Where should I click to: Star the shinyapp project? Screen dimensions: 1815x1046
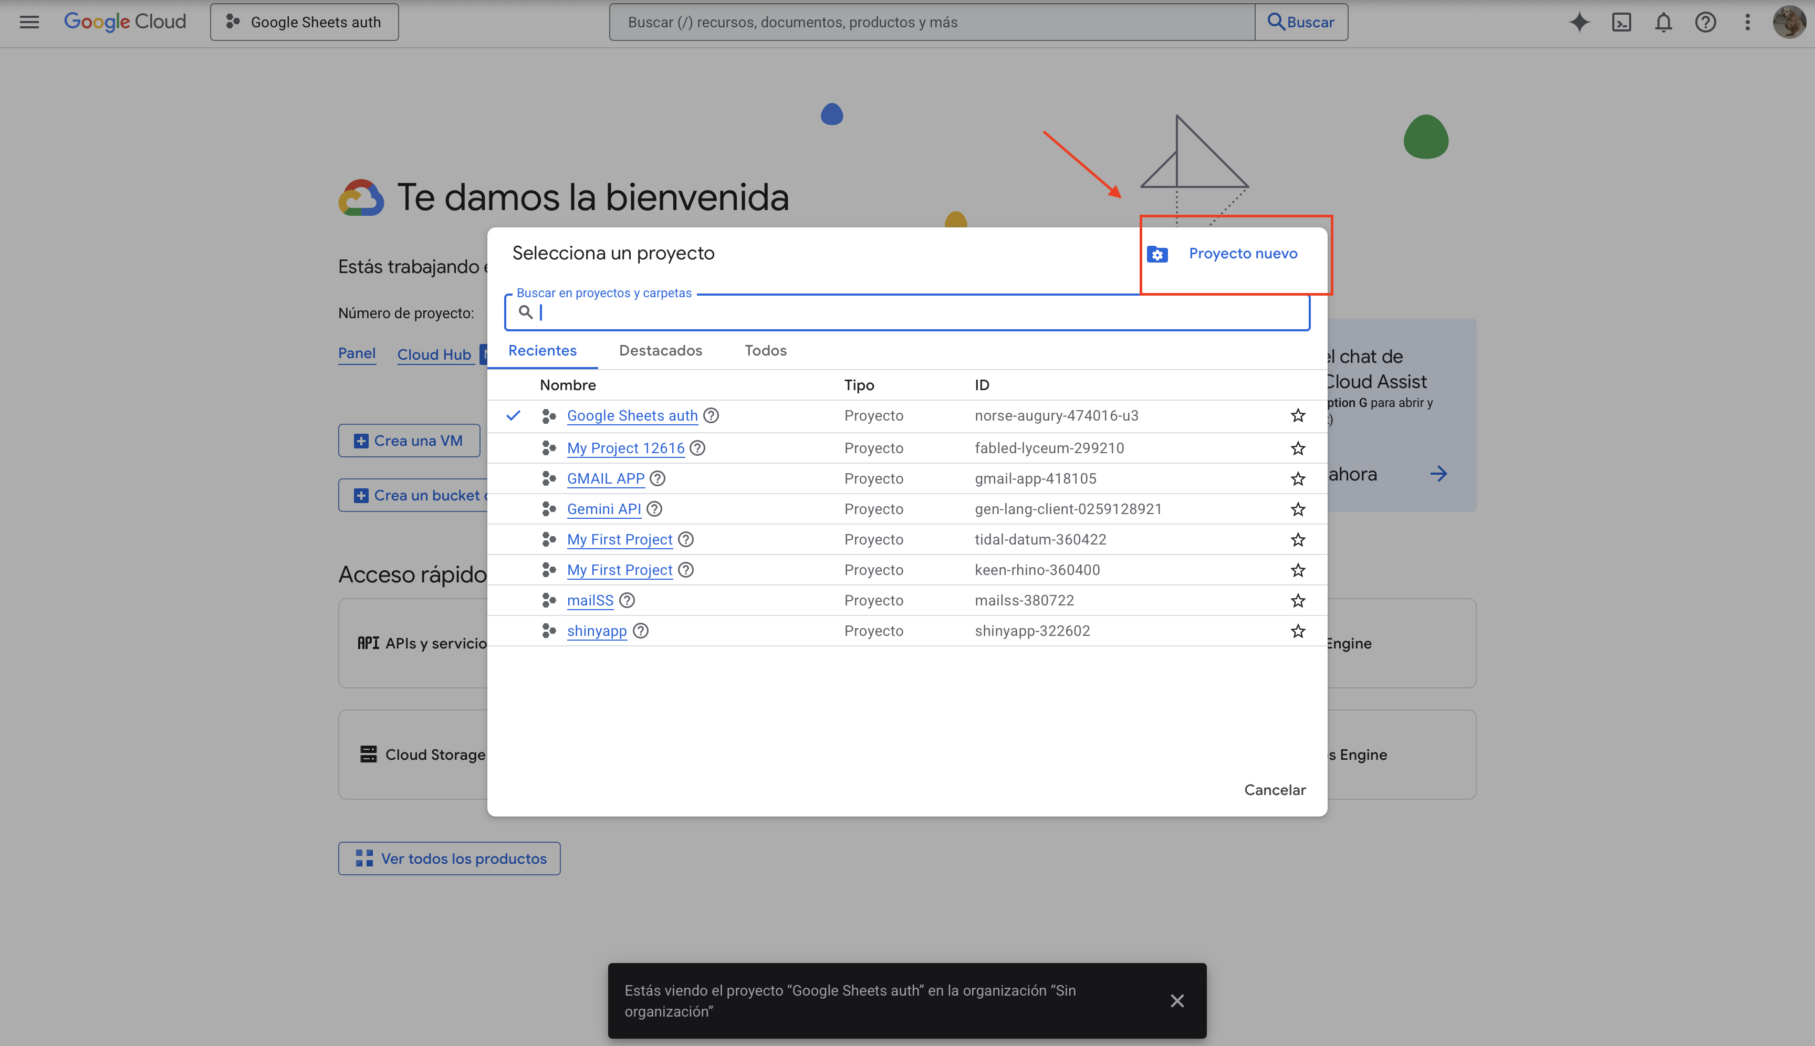click(1298, 631)
